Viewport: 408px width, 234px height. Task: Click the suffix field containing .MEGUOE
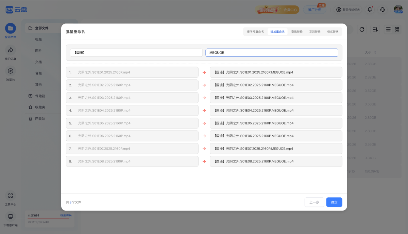[x=272, y=53]
